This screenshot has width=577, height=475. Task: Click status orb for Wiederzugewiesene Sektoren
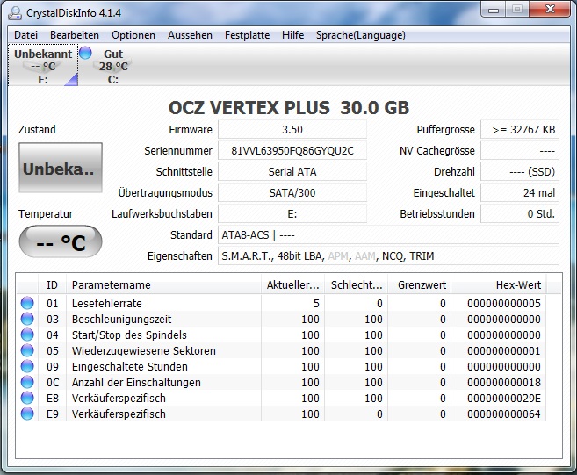pyautogui.click(x=27, y=350)
